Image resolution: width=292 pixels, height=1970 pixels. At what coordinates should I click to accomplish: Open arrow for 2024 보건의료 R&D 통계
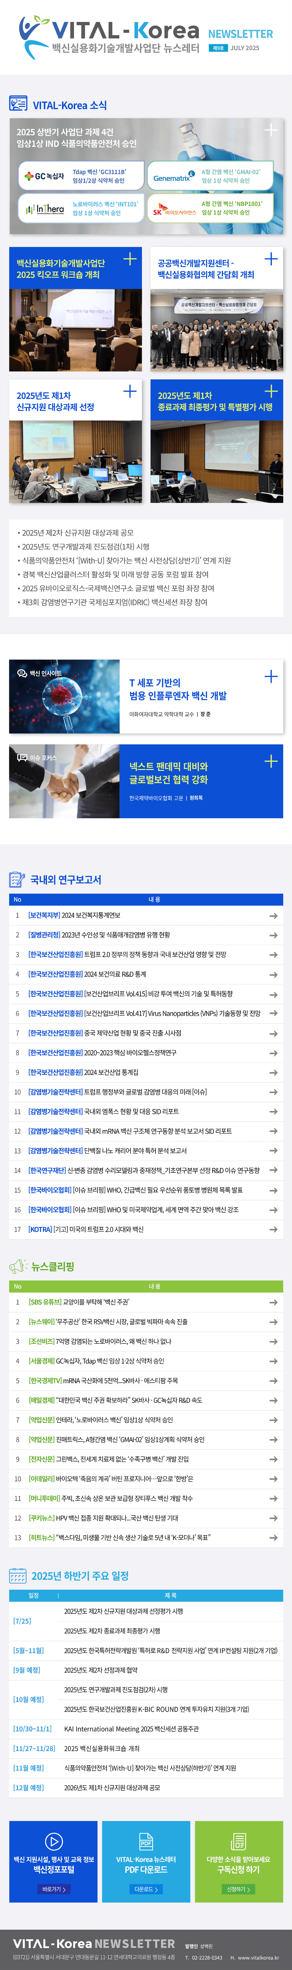tap(273, 974)
